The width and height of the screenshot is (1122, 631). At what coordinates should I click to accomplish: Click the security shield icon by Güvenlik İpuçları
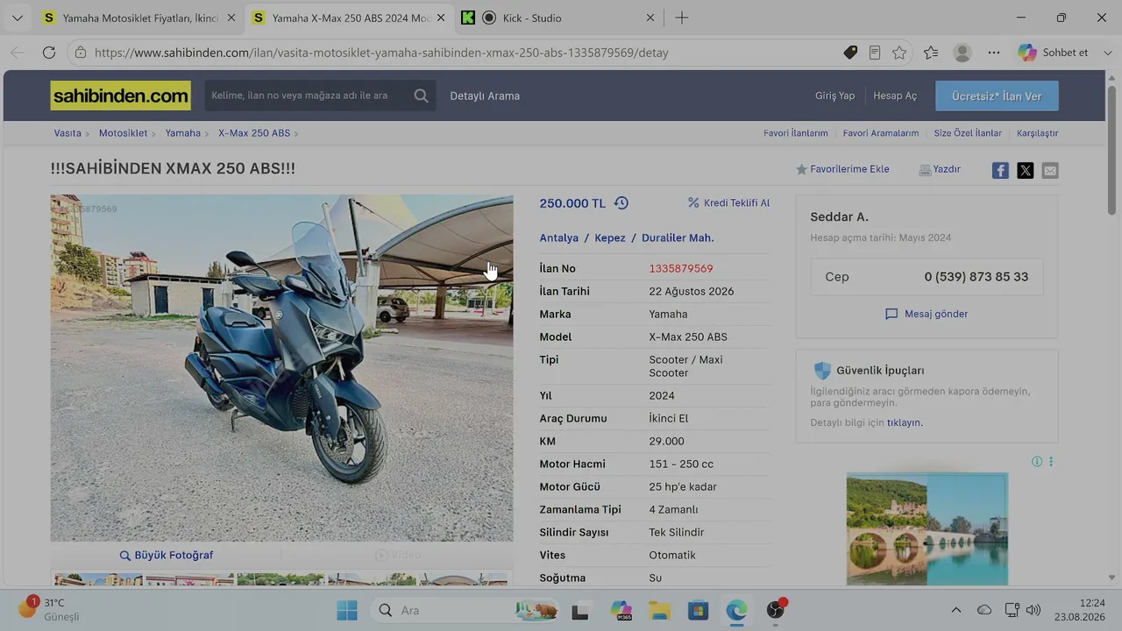click(822, 371)
